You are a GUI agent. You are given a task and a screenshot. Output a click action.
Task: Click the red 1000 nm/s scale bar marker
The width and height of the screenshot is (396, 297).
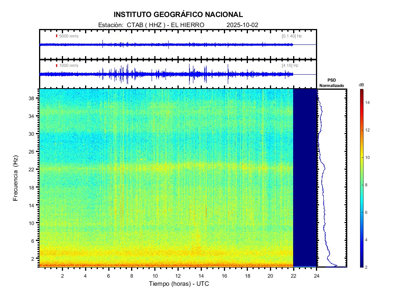click(x=56, y=66)
